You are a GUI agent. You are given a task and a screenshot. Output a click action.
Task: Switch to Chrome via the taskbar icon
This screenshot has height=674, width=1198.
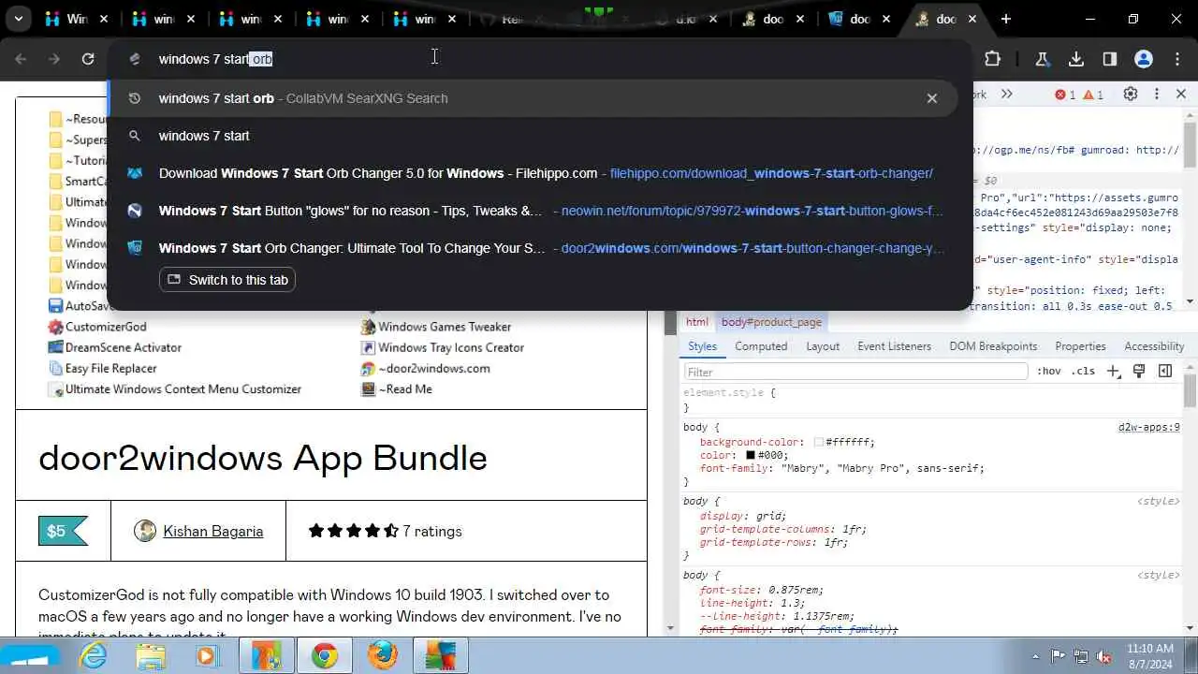325,656
